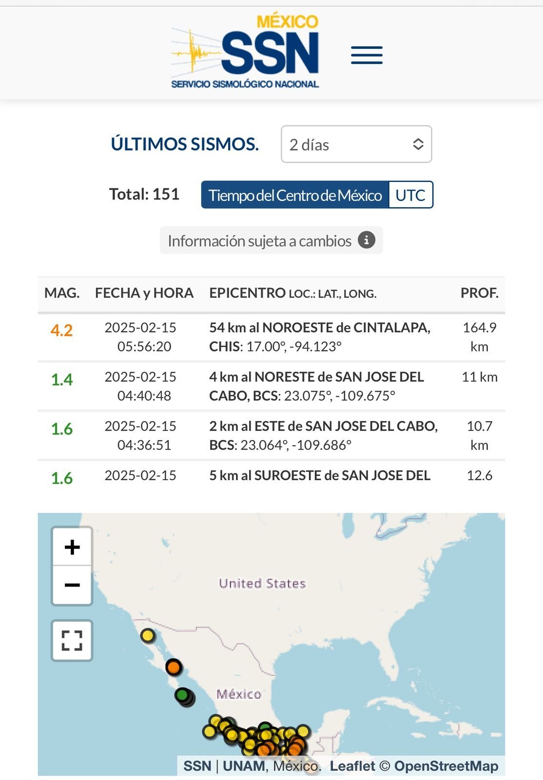Viewport: 543px width, 780px height.
Task: Open the 2 días time range dropdown
Action: point(356,144)
